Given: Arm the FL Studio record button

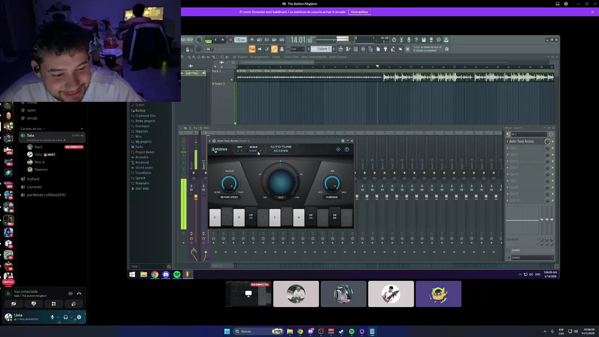Looking at the screenshot, I should coord(230,40).
